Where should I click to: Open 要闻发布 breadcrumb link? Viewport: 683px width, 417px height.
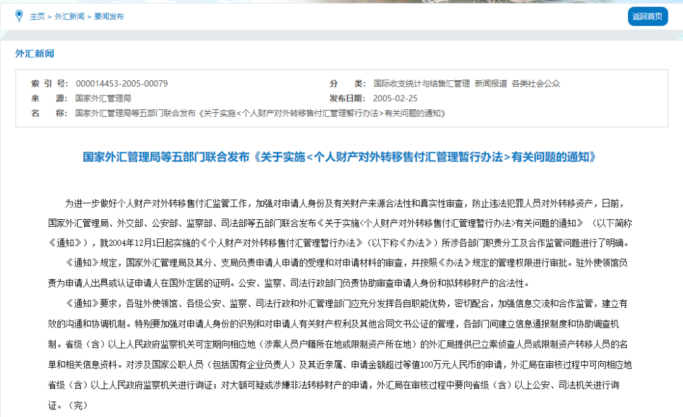109,16
